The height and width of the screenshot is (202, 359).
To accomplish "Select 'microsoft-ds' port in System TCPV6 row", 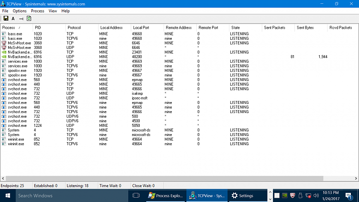I will pos(141,135).
